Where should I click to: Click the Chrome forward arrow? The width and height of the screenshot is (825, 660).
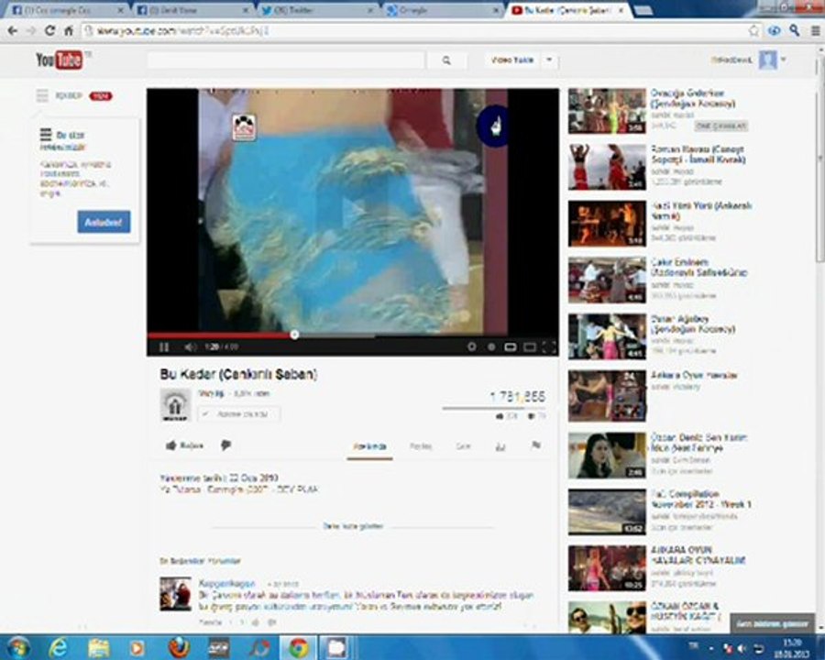click(x=31, y=31)
